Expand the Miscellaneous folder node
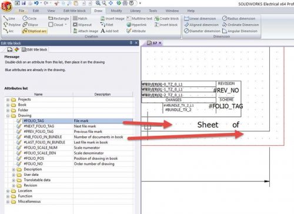The width and height of the screenshot is (294, 214). (8, 202)
